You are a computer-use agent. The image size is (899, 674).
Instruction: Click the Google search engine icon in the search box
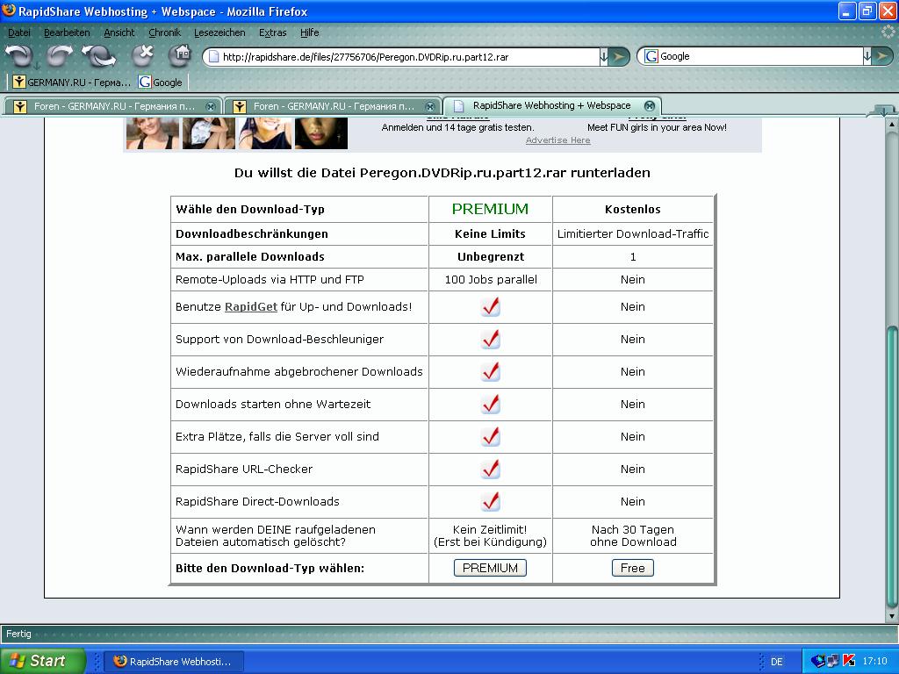pyautogui.click(x=651, y=56)
